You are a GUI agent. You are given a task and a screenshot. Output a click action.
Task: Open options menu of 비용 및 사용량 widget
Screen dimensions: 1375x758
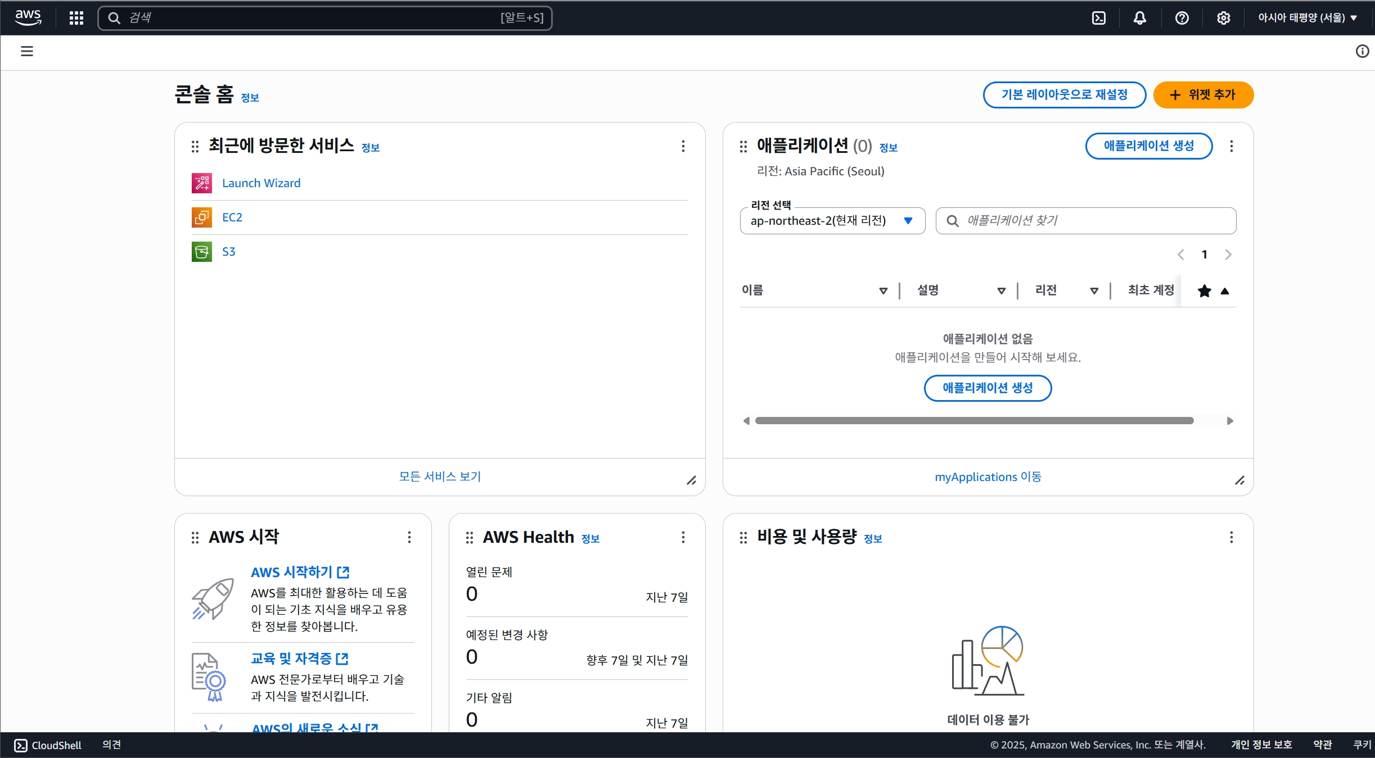click(x=1232, y=537)
